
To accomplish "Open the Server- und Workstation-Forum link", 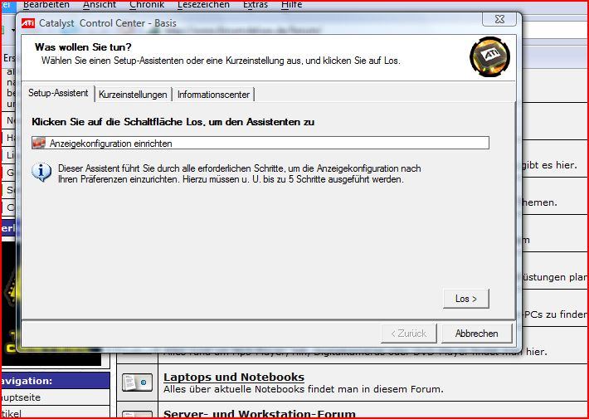I will (260, 414).
